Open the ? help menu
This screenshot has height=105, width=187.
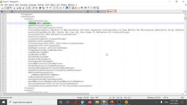(x=76, y=5)
